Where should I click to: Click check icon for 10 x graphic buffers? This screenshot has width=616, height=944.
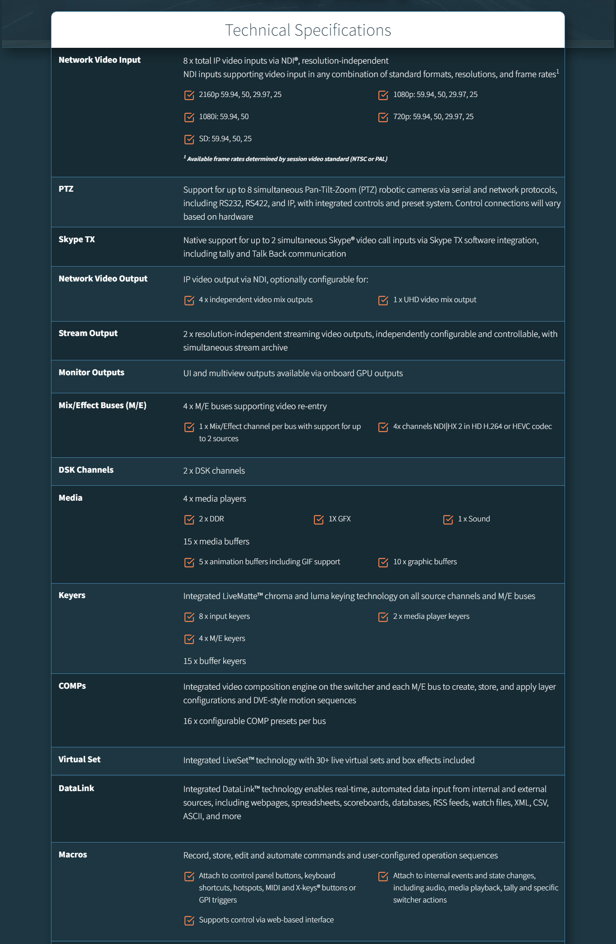383,562
